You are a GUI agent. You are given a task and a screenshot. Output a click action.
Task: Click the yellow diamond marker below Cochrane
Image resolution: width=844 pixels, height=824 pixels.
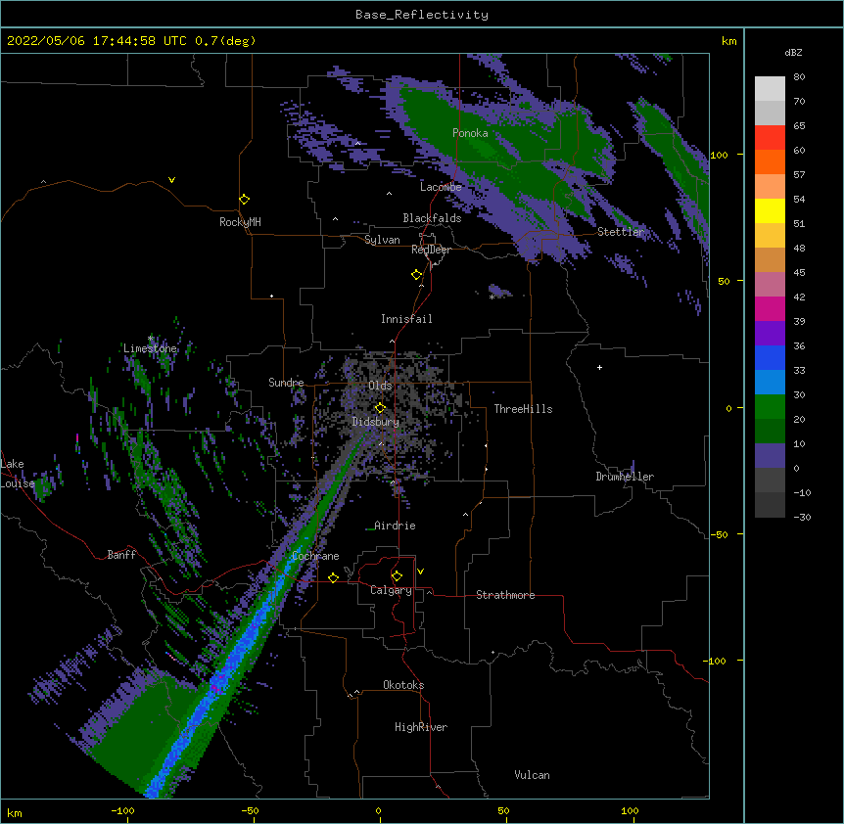(333, 577)
